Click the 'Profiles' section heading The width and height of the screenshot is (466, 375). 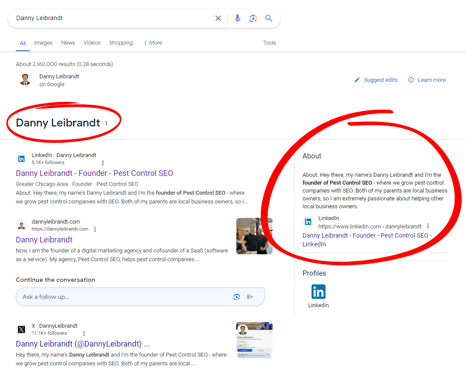pos(314,273)
